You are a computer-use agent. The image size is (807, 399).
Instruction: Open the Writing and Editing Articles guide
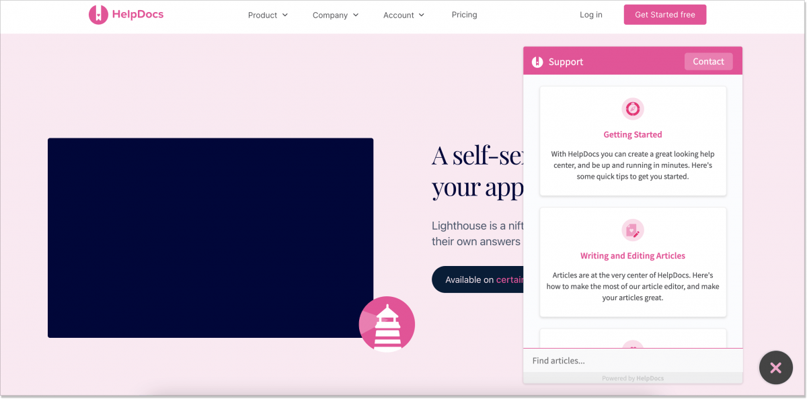click(632, 255)
